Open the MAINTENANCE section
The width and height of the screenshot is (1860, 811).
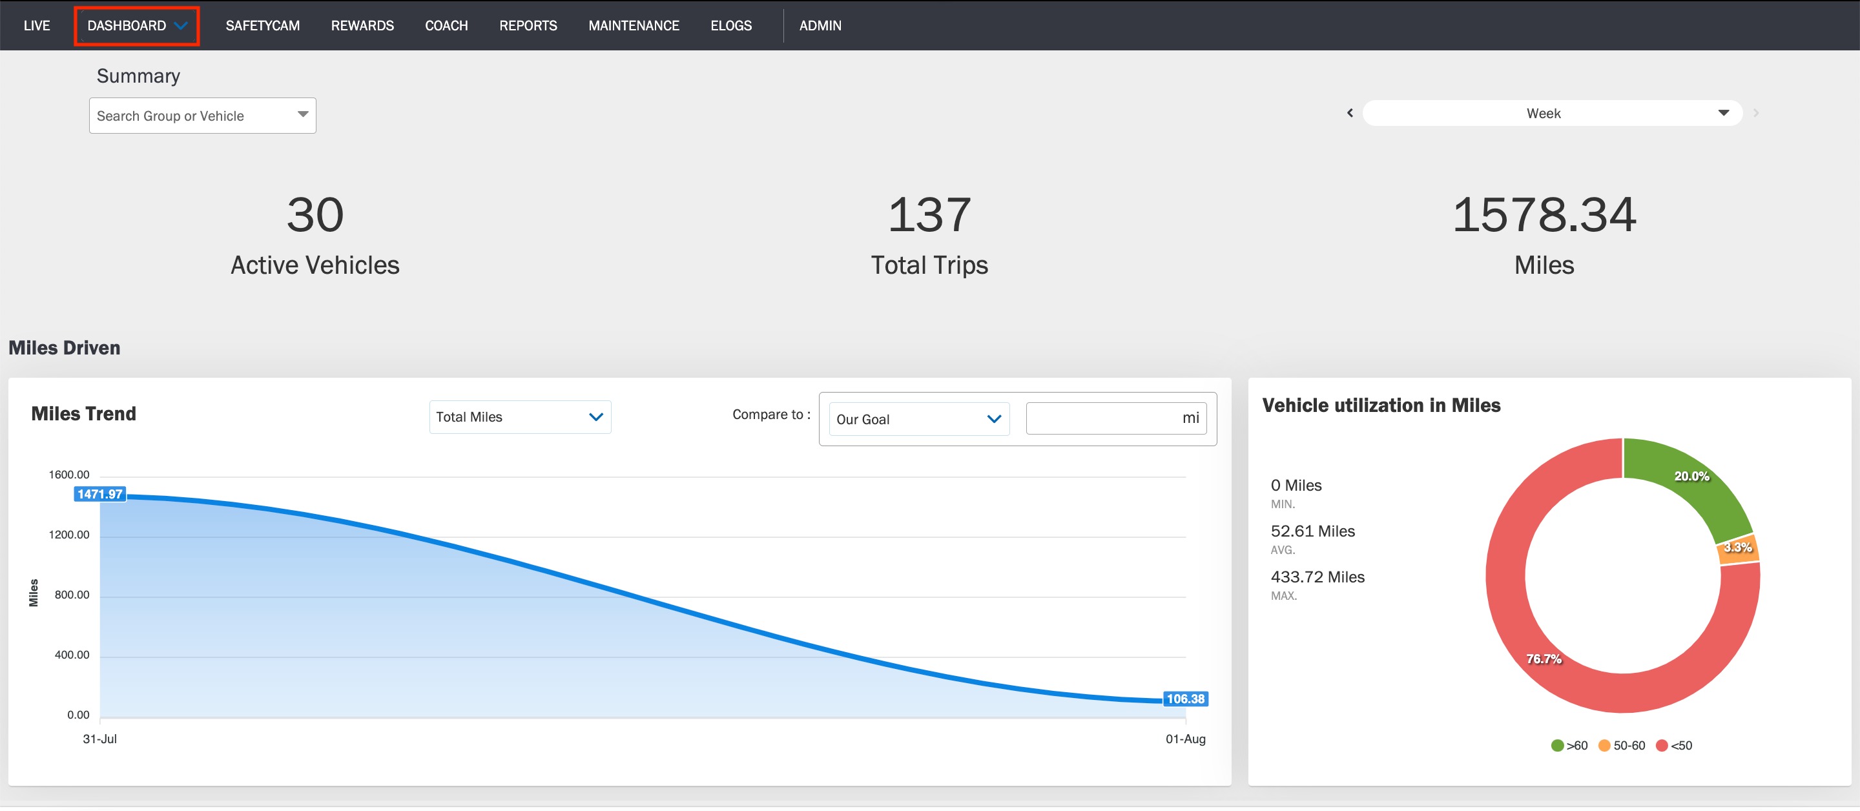[633, 26]
